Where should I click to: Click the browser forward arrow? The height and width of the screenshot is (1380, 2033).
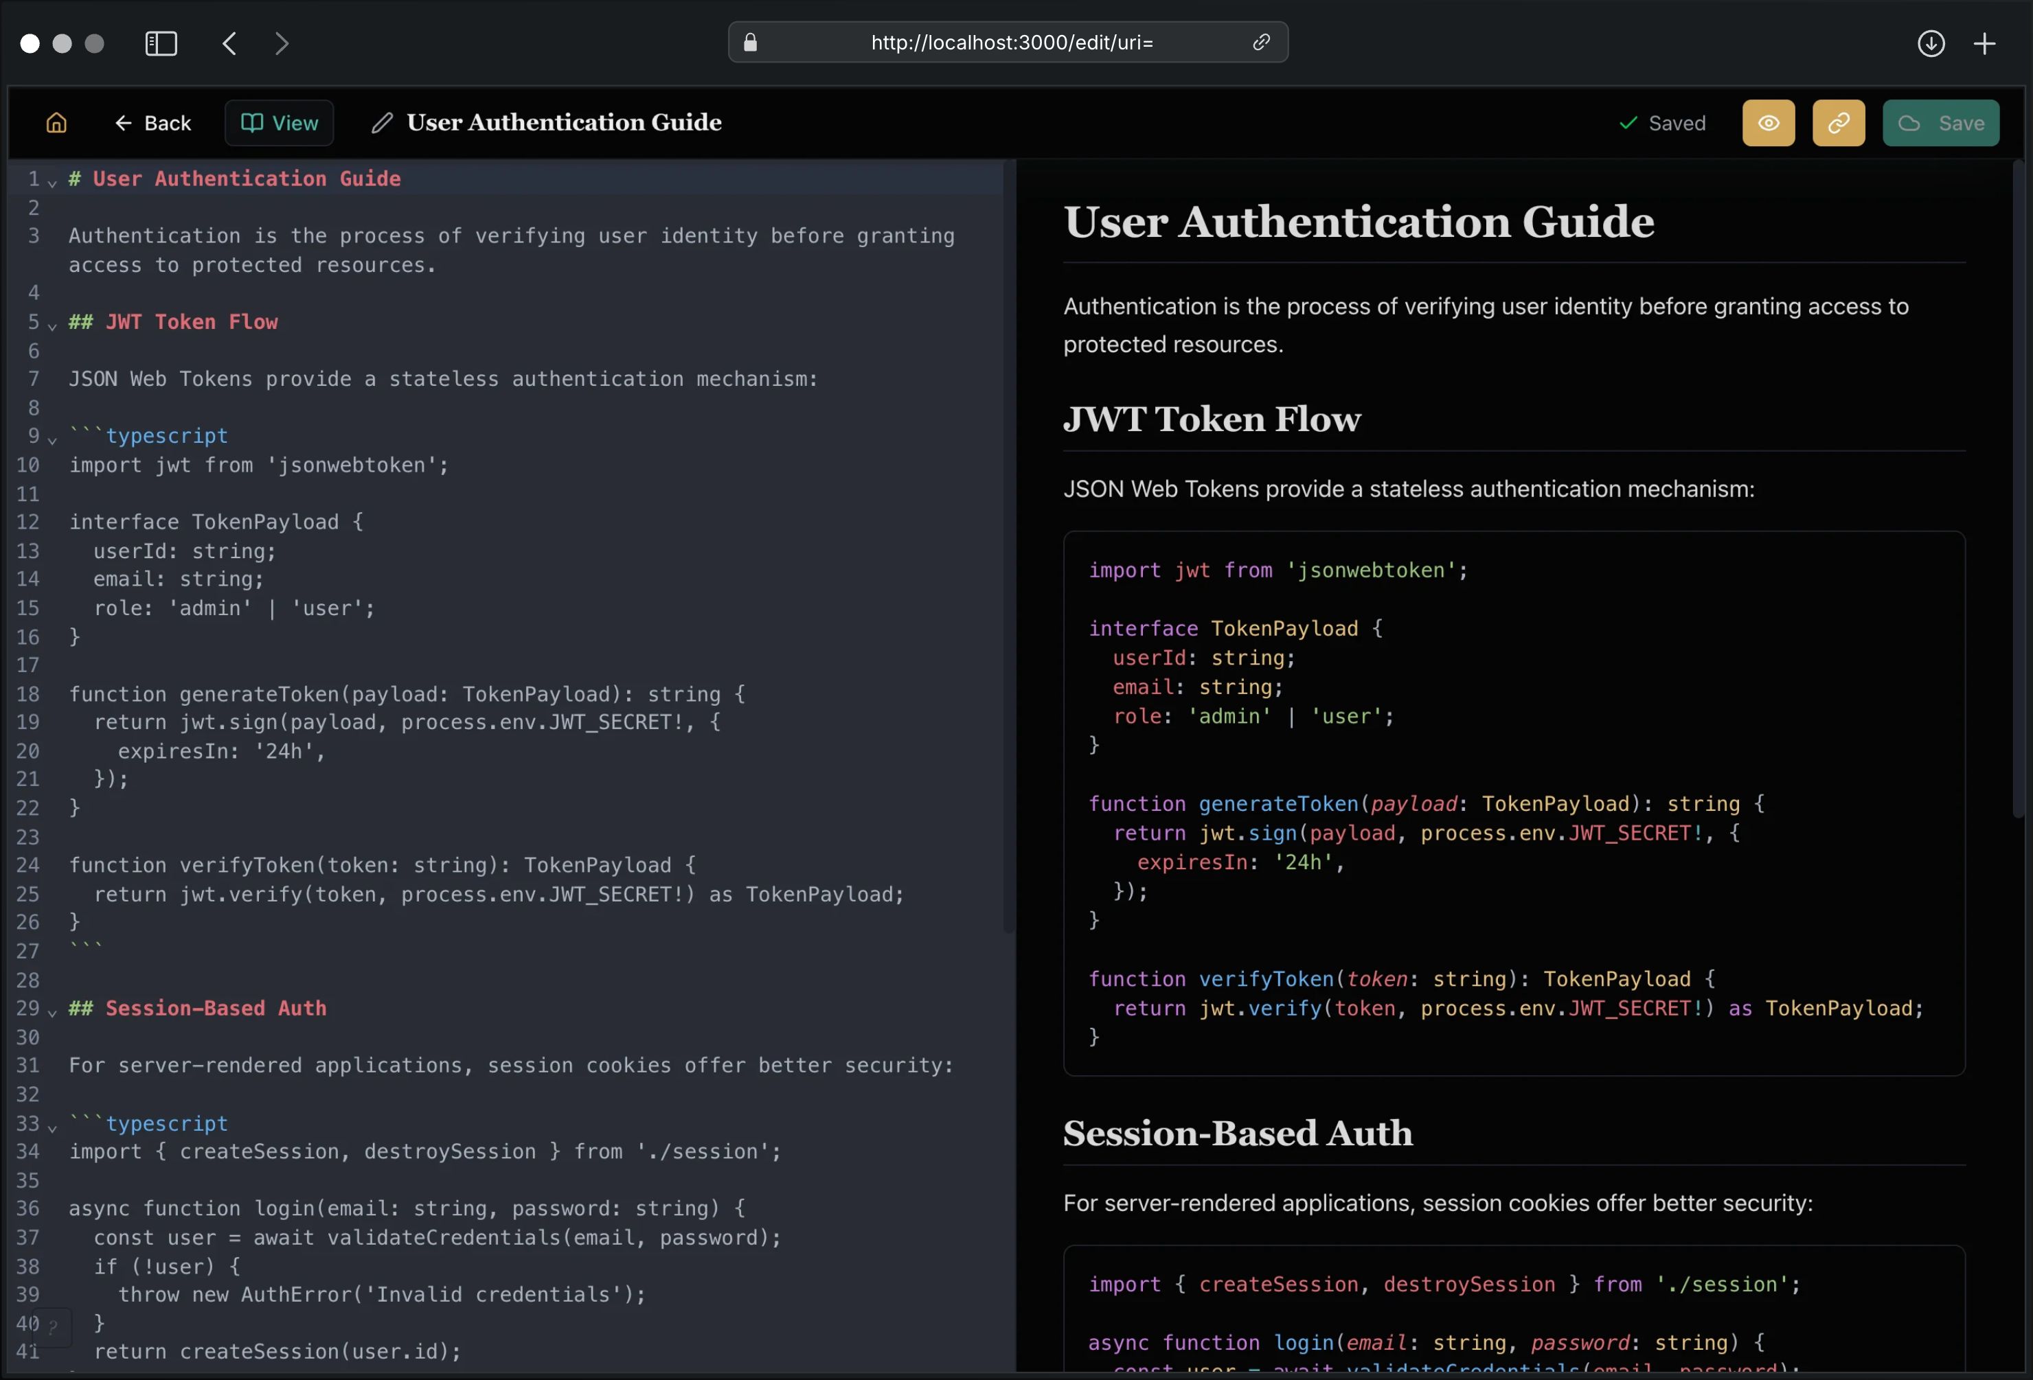[282, 43]
